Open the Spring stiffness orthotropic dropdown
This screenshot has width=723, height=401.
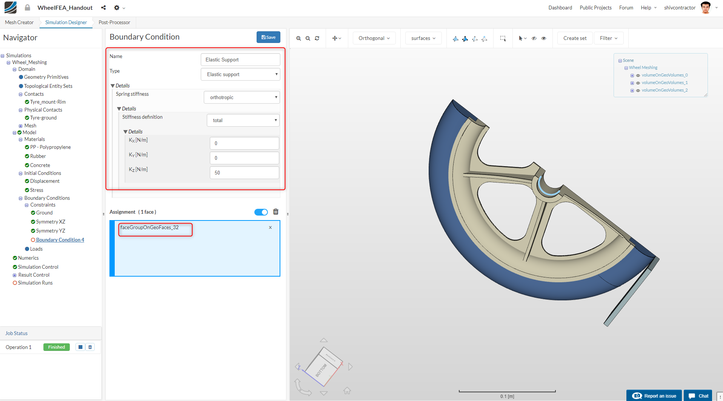[x=242, y=97]
